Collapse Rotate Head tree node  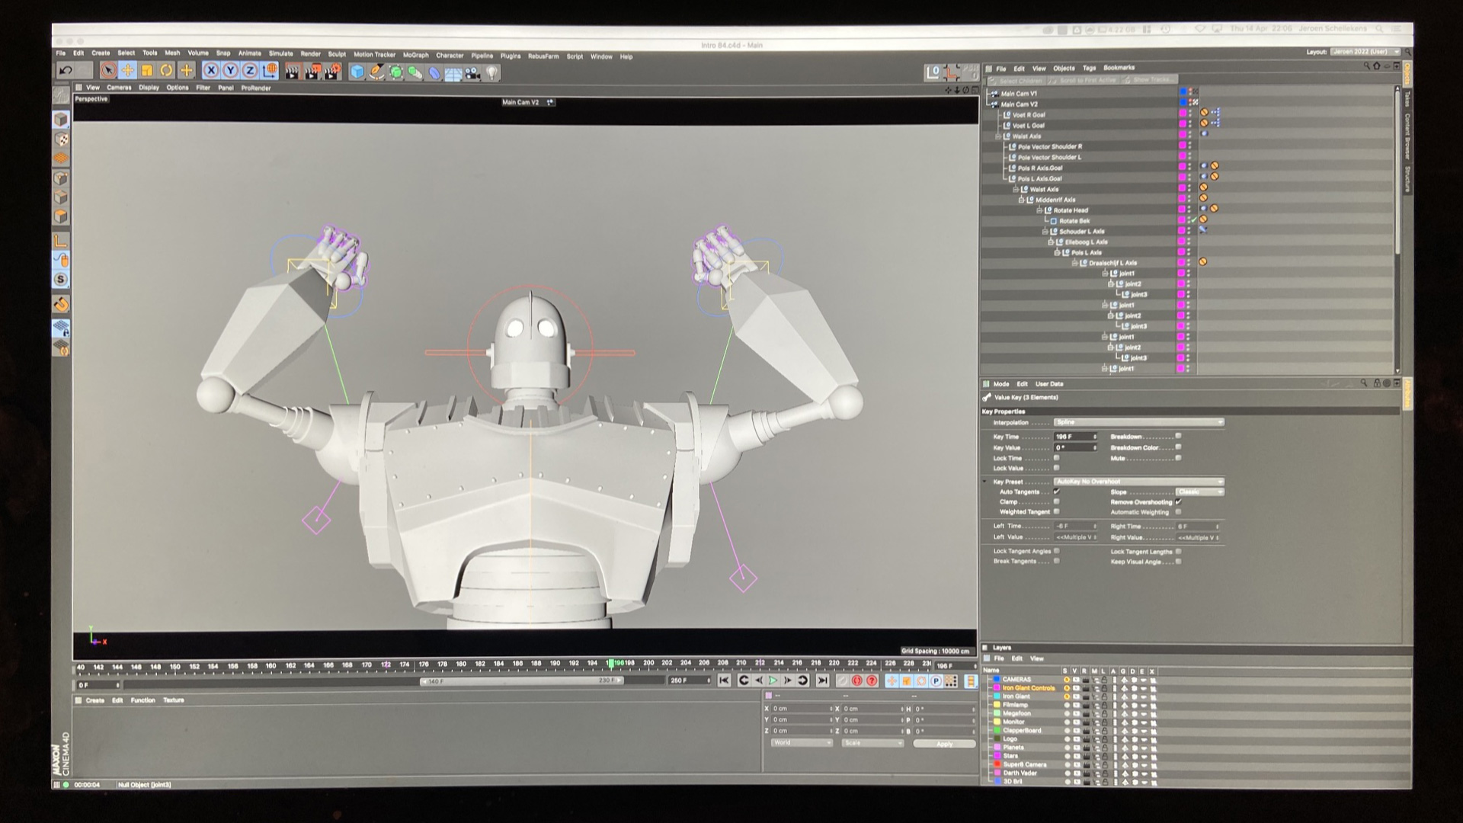[1039, 210]
